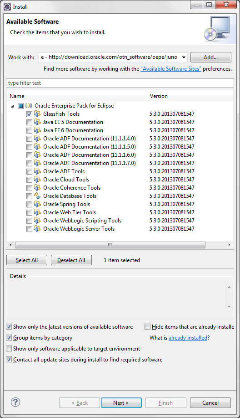Image resolution: width=240 pixels, height=418 pixels.
Task: Click the GlassFish Tools feature icon
Action: 37,114
